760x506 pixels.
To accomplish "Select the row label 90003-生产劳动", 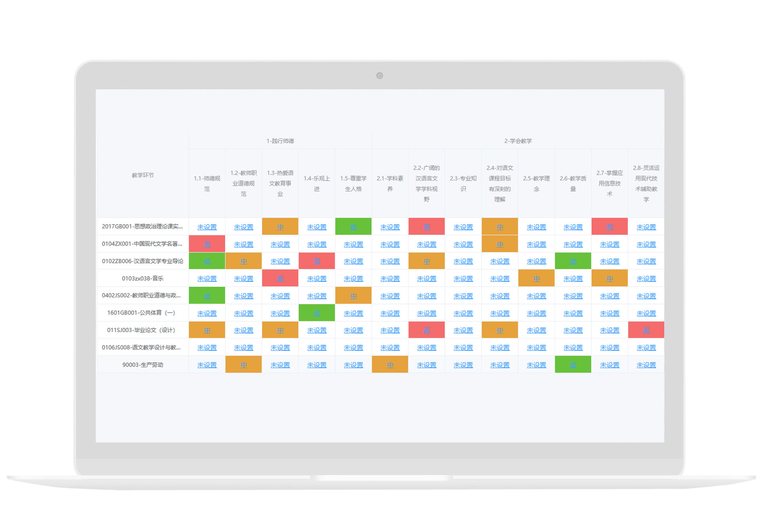I will [x=142, y=364].
